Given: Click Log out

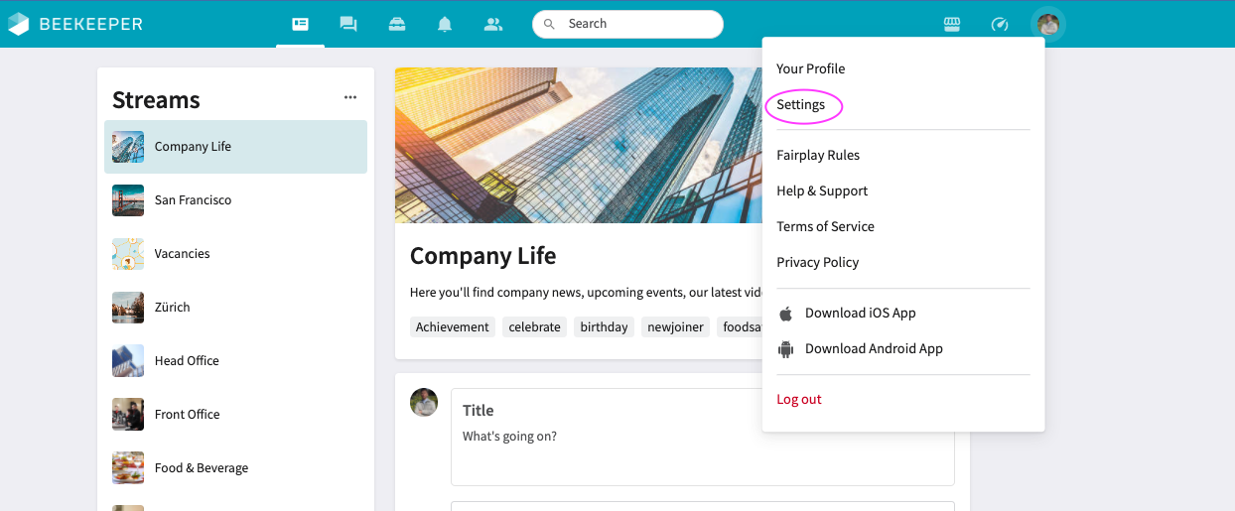Looking at the screenshot, I should click(x=799, y=399).
